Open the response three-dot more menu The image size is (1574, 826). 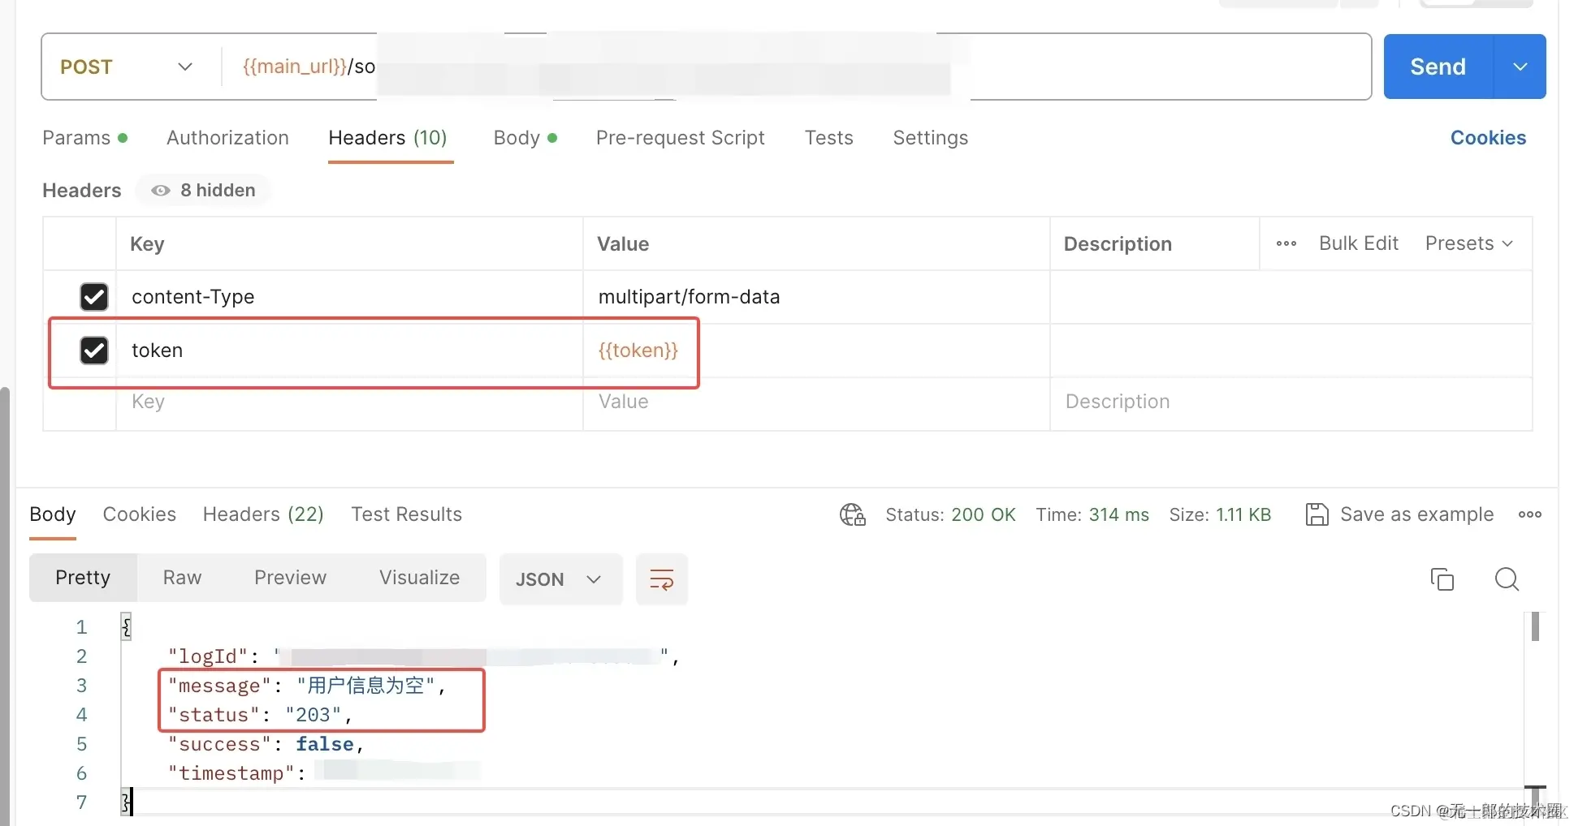(1530, 514)
